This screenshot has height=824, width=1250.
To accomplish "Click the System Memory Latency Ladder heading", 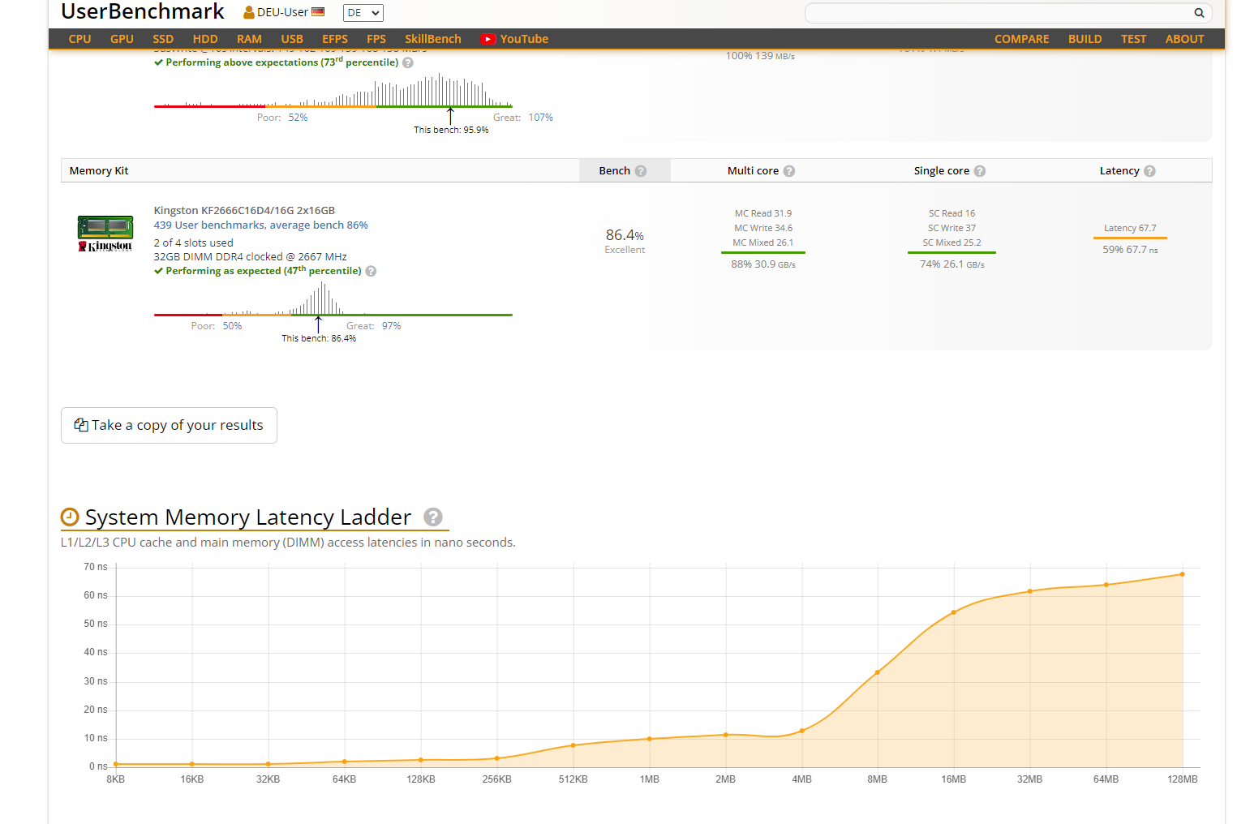I will pyautogui.click(x=248, y=517).
